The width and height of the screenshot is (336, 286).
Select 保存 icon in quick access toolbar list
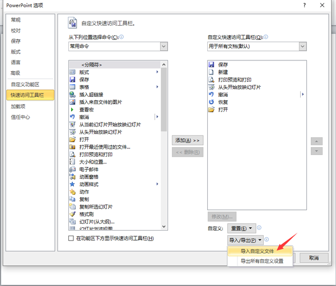click(x=211, y=64)
